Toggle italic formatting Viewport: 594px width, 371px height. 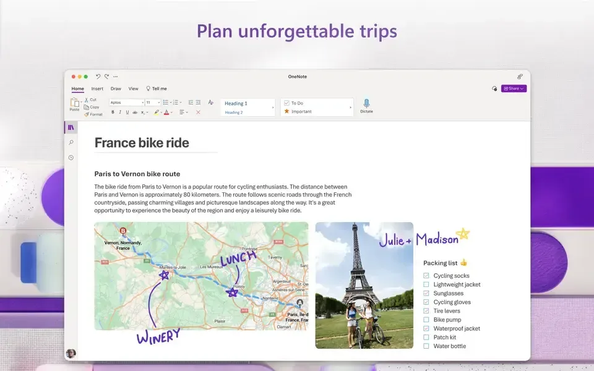(120, 112)
